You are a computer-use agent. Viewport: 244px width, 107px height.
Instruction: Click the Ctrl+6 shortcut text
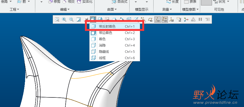click(130, 58)
